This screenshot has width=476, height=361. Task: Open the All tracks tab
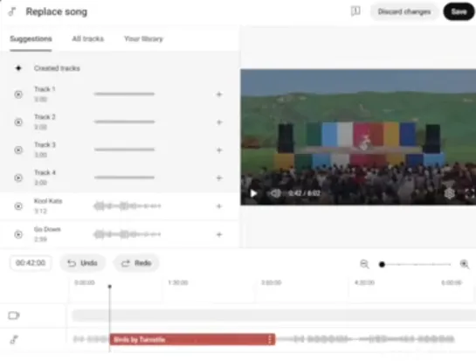coord(87,38)
